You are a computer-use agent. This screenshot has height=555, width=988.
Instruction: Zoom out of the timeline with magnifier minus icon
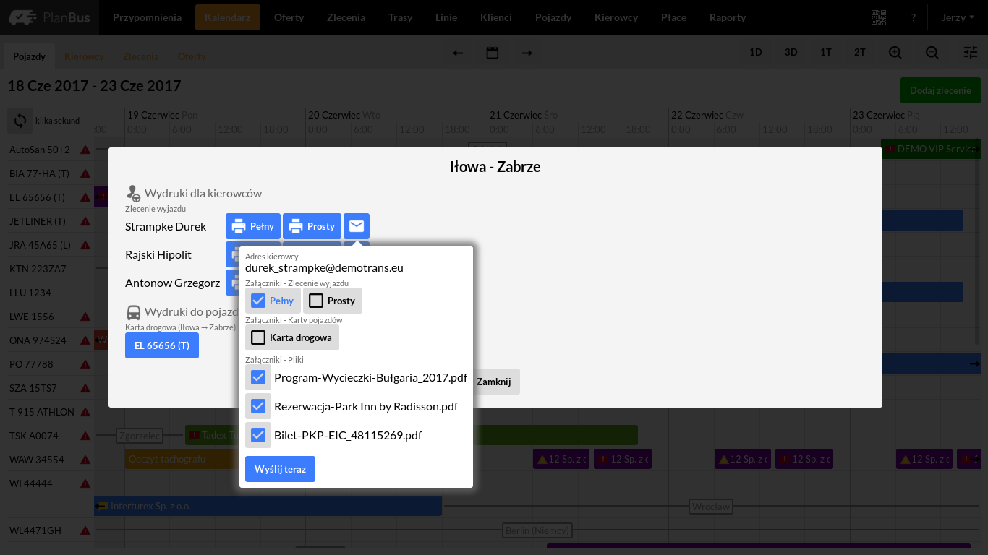(x=932, y=52)
